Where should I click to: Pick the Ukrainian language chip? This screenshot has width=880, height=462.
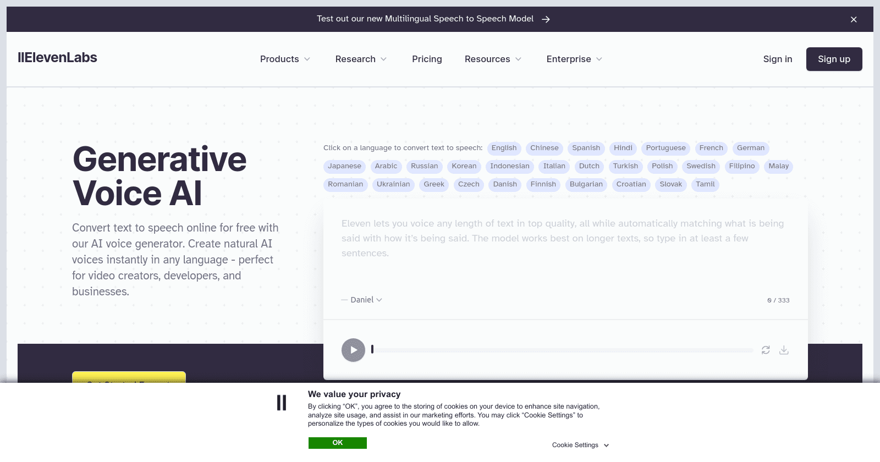pos(393,184)
